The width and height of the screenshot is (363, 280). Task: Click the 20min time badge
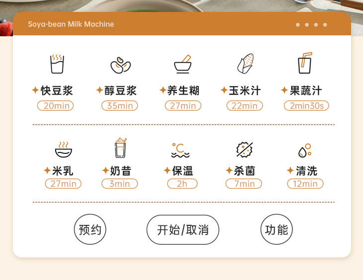(x=55, y=106)
